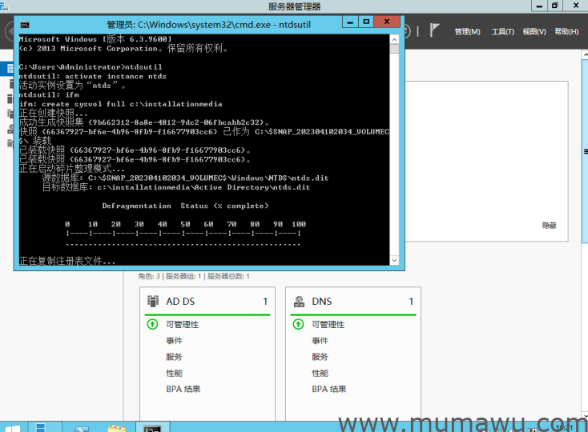588x432 pixels.
Task: Open 事件 under the AD DS tile
Action: (174, 341)
